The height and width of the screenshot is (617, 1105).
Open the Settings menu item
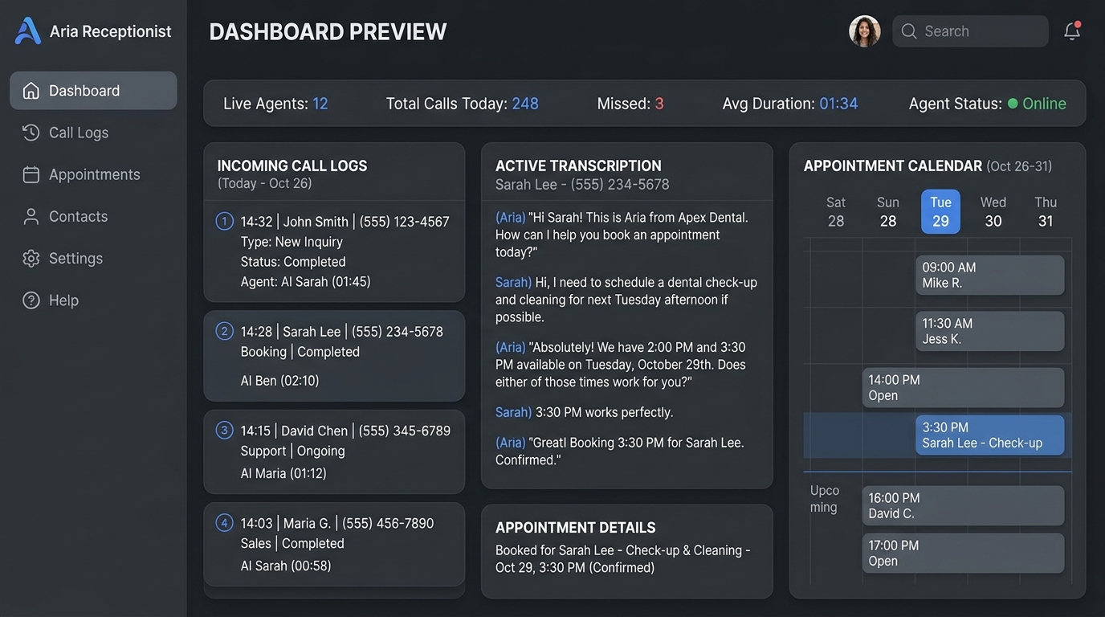pyautogui.click(x=93, y=258)
